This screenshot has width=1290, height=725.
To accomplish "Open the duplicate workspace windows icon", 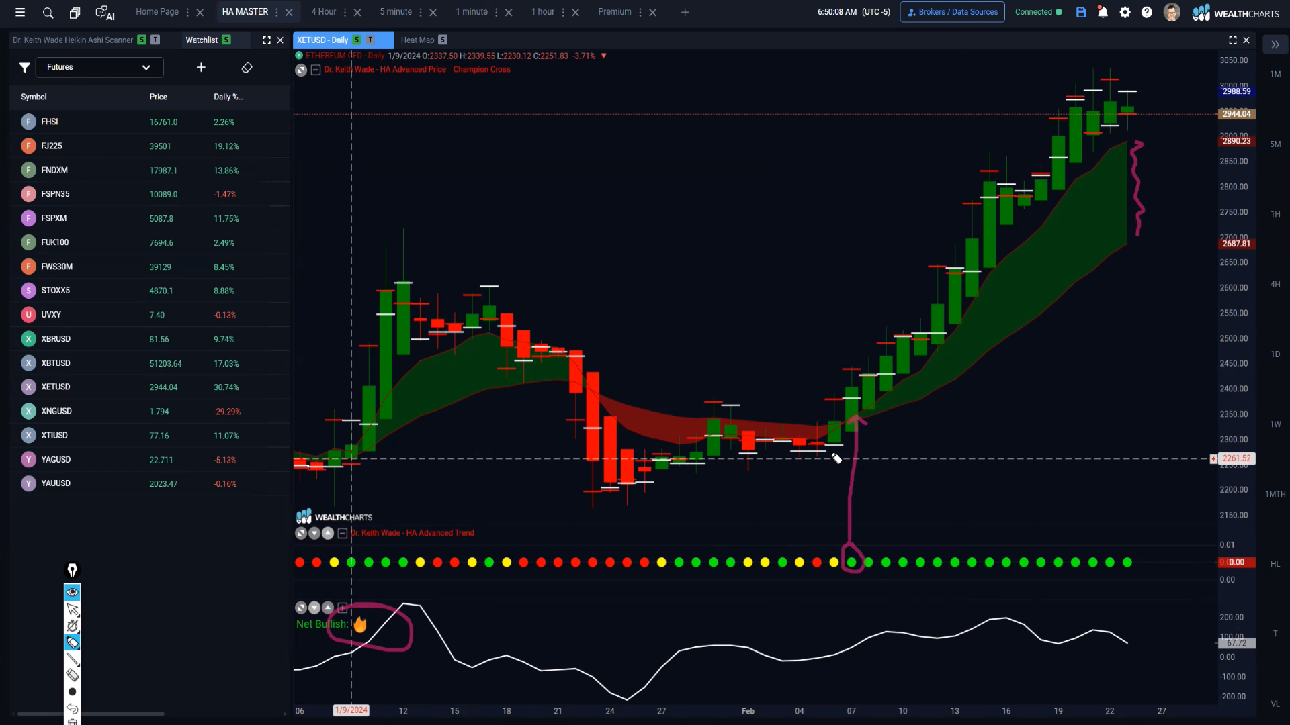I will 75,12.
